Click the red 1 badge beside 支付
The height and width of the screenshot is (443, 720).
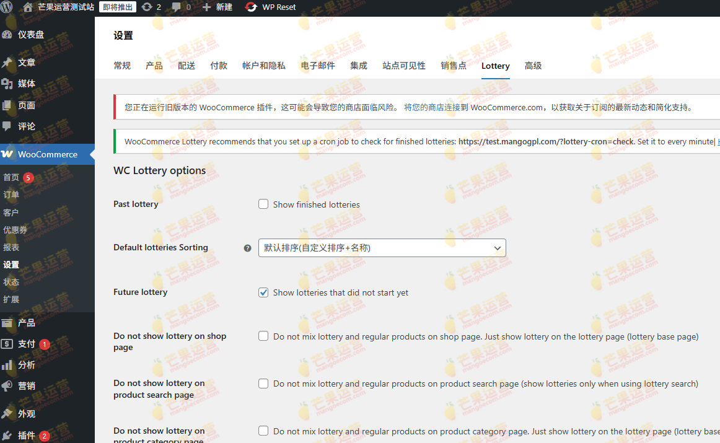(x=45, y=344)
